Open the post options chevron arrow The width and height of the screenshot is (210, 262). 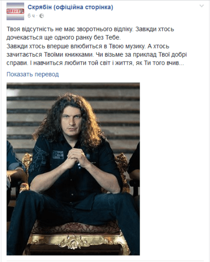click(x=202, y=6)
